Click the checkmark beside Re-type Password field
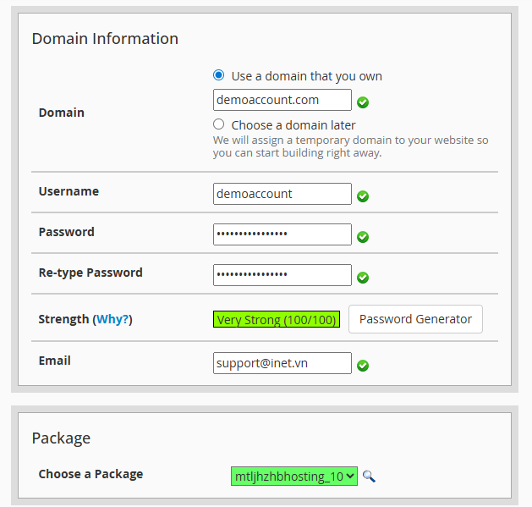The width and height of the screenshot is (532, 507). click(x=363, y=278)
